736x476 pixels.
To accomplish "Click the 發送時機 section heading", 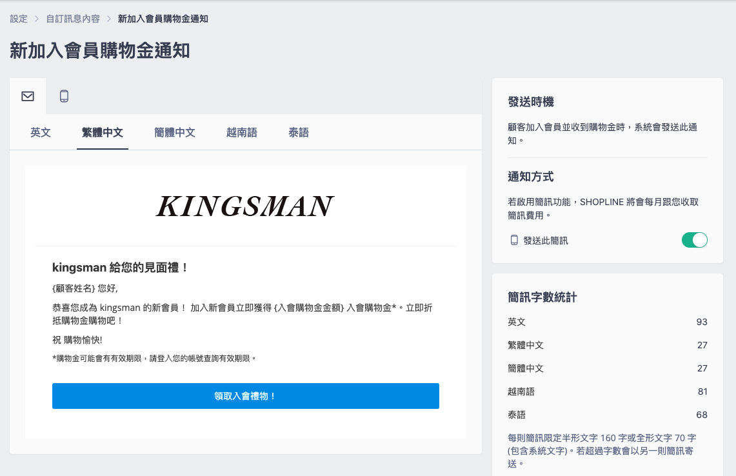I will (x=531, y=102).
